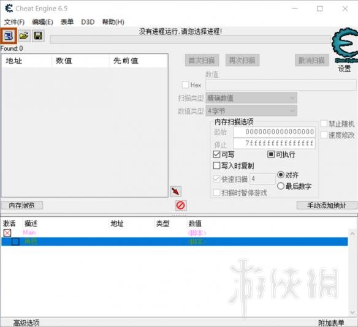
Task: Click the red arrow add-to-list icon
Action: point(175,192)
